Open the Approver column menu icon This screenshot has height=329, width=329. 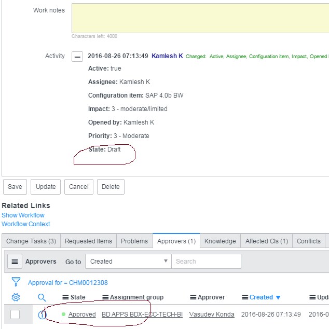[x=193, y=297]
